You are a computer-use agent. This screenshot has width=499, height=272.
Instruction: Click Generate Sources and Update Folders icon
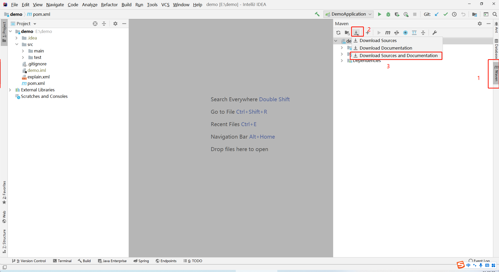tap(347, 33)
